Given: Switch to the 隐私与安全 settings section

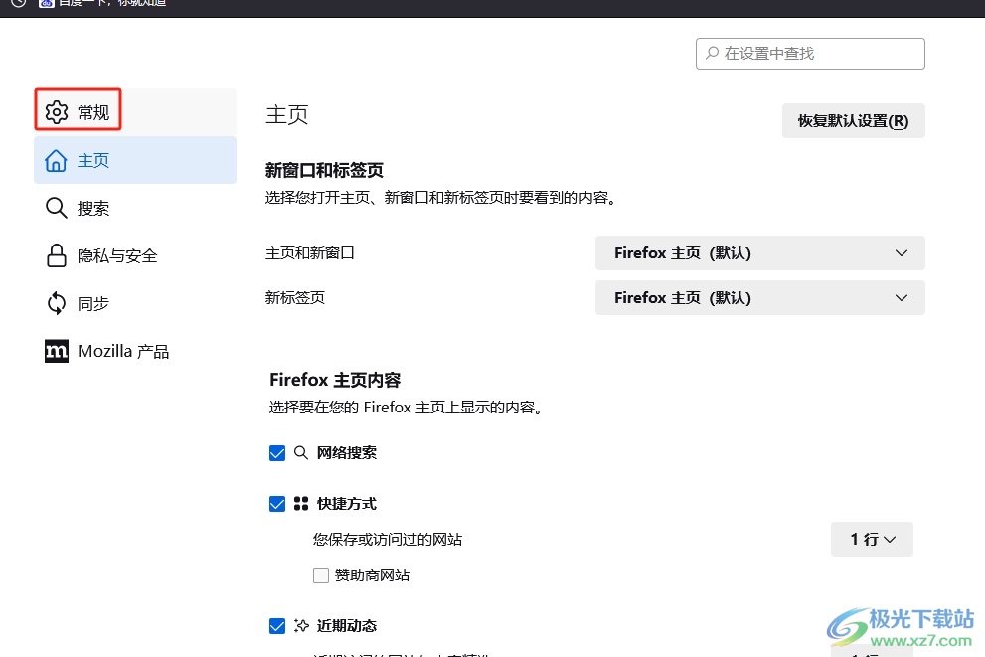Looking at the screenshot, I should (x=117, y=256).
